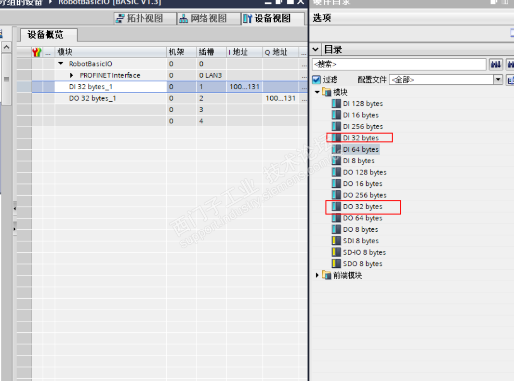
Task: Select SDO 8 bytes module
Action: [363, 264]
